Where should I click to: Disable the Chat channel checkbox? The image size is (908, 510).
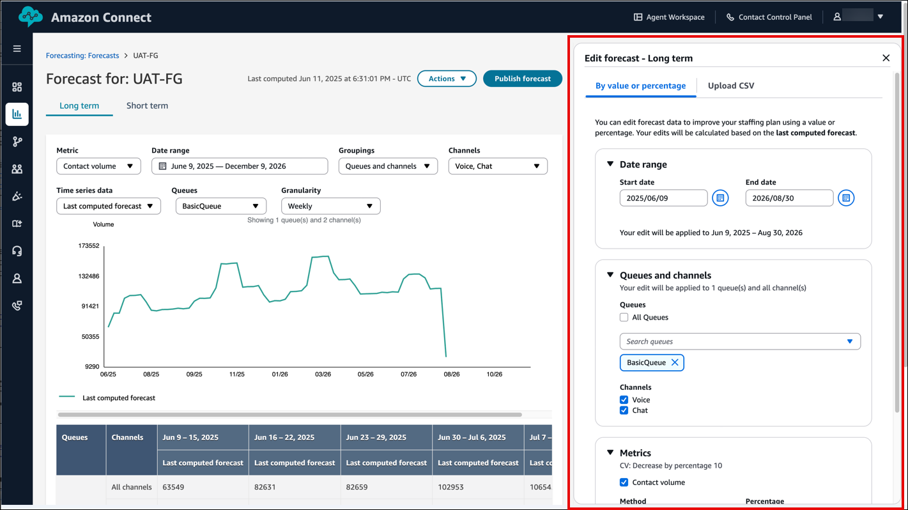tap(624, 410)
